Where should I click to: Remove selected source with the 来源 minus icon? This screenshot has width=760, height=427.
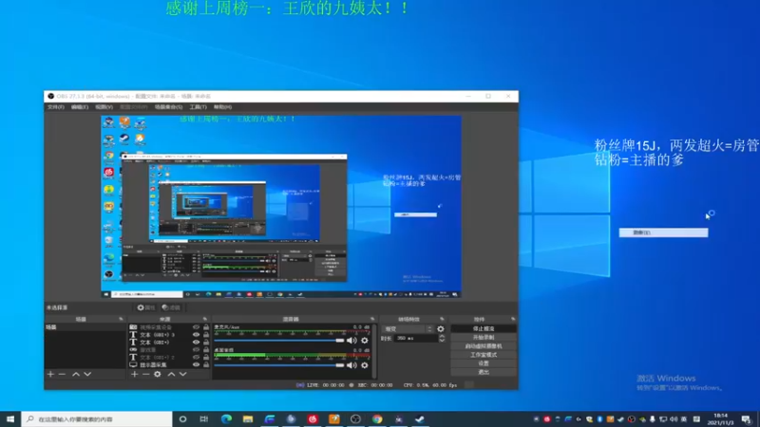coord(146,374)
